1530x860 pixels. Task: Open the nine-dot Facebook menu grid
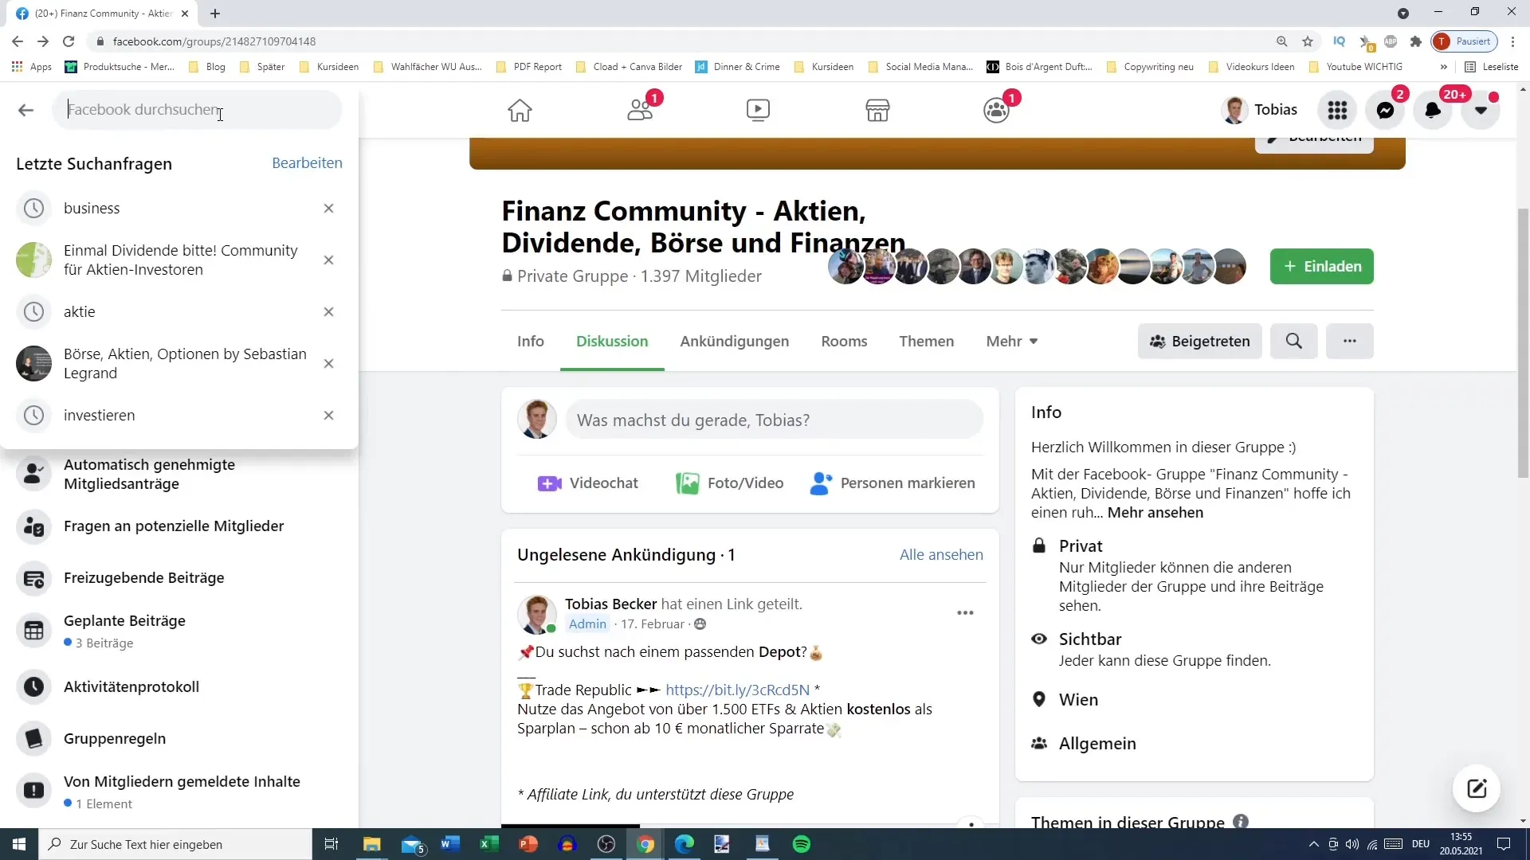click(1337, 110)
